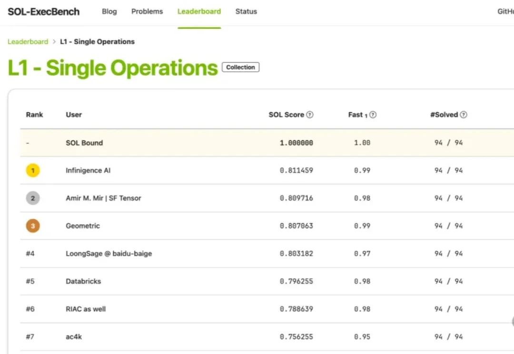Open the Amir M. Mir | SF Tensor entry
Image resolution: width=514 pixels, height=354 pixels.
pyautogui.click(x=104, y=198)
